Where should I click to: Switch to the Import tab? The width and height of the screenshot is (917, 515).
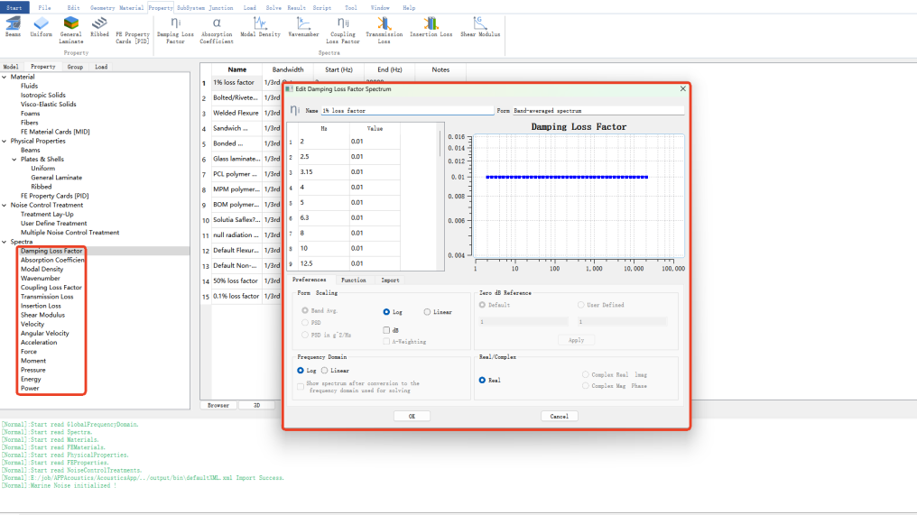point(390,280)
